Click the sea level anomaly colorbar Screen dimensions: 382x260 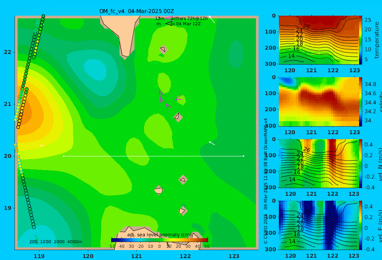pos(160,240)
